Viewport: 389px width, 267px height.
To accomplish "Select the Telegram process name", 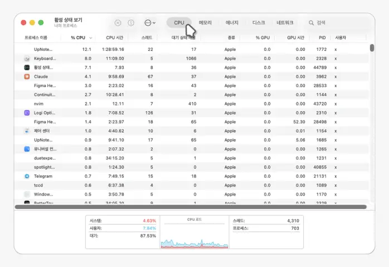I will tap(43, 177).
